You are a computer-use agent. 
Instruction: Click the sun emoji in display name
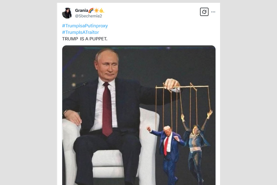(96, 10)
